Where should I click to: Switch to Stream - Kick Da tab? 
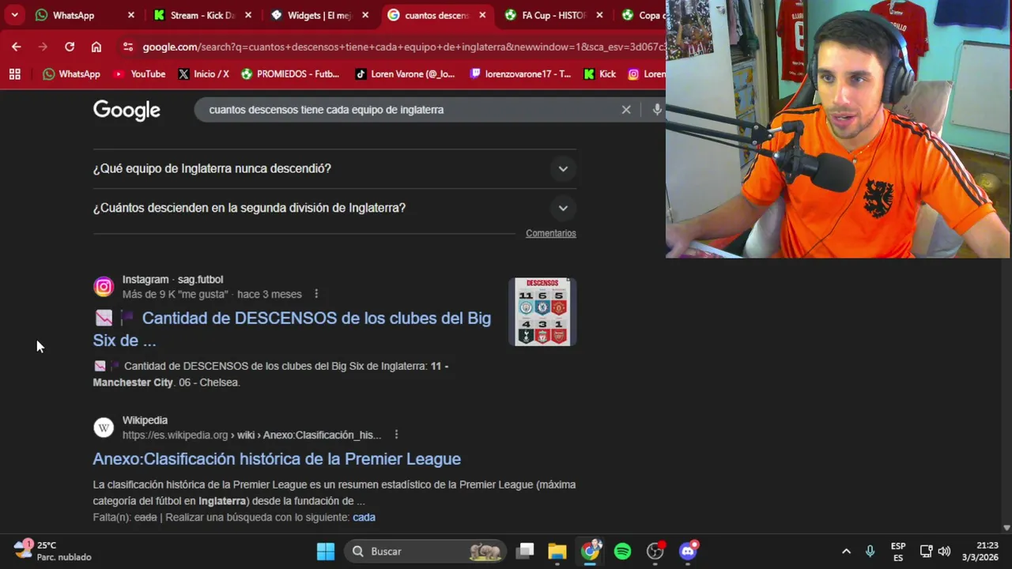195,15
